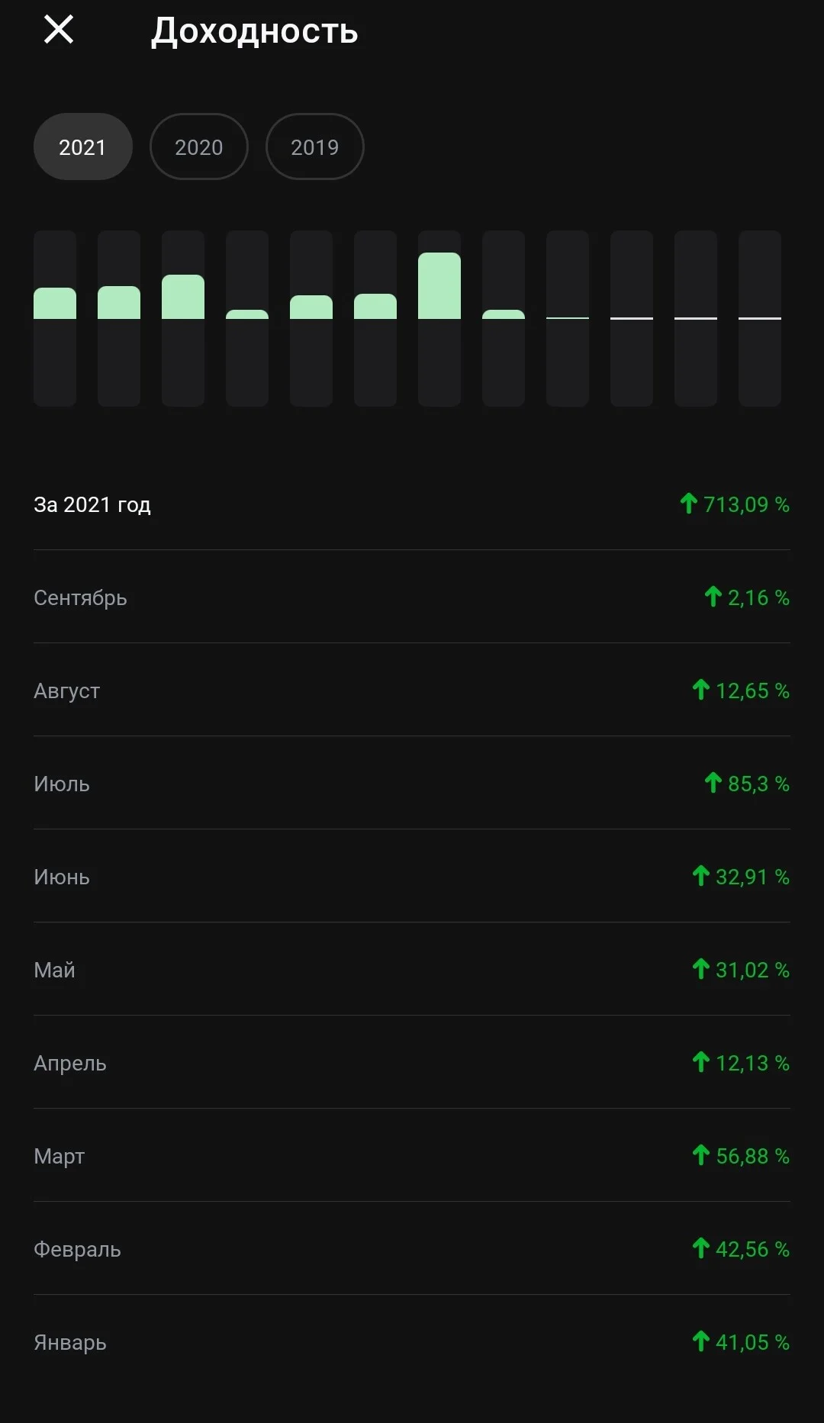
Task: Open the Июль yield row
Action: 412,784
